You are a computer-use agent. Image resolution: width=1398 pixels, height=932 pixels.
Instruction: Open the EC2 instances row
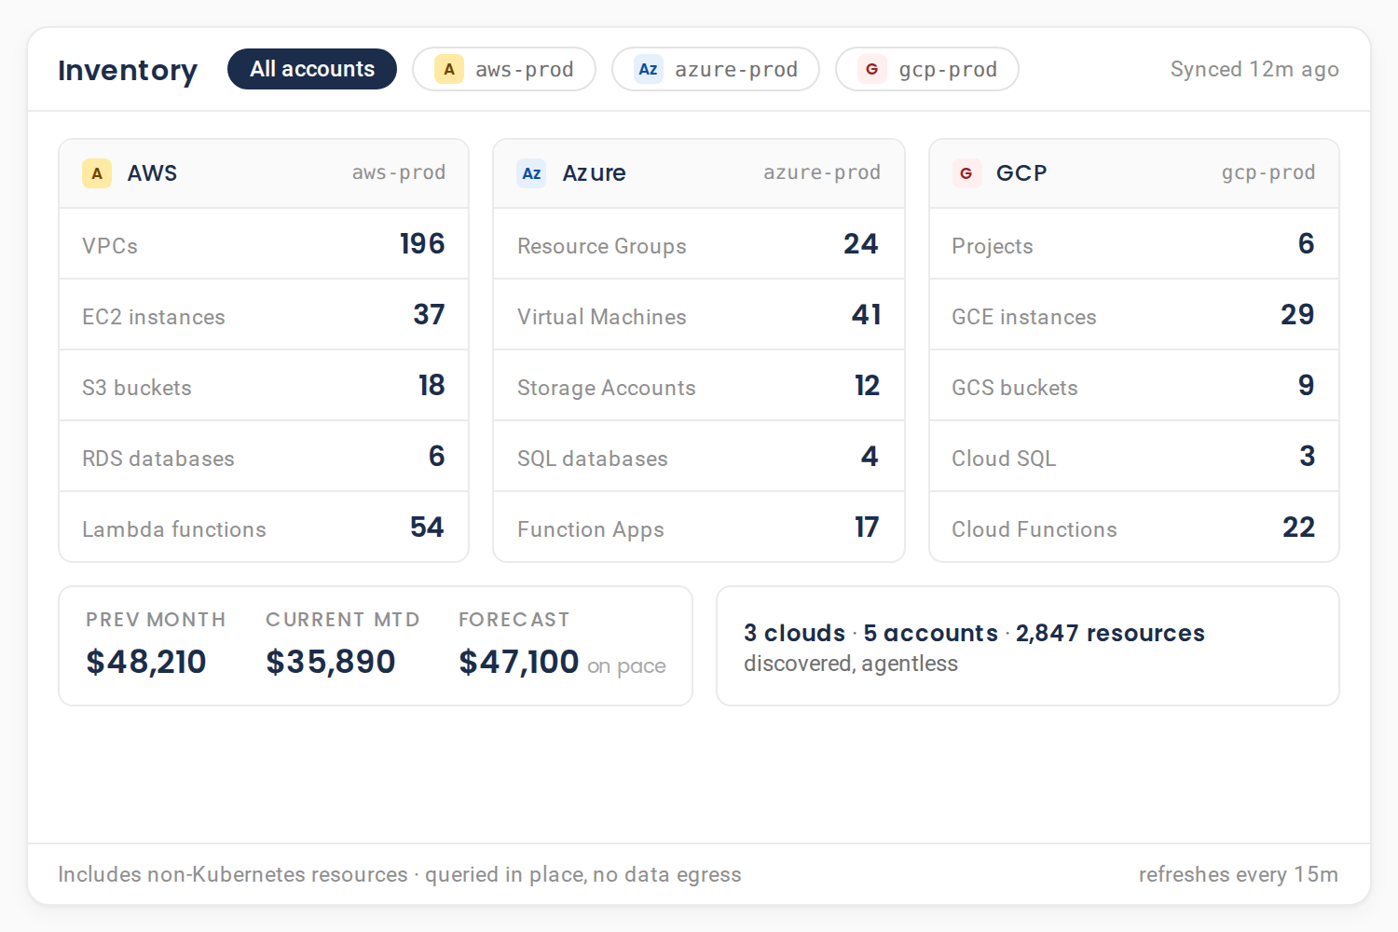264,315
